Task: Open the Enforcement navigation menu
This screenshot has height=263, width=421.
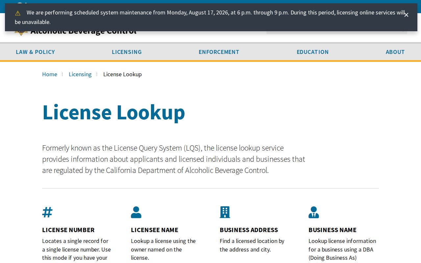Action: (219, 52)
